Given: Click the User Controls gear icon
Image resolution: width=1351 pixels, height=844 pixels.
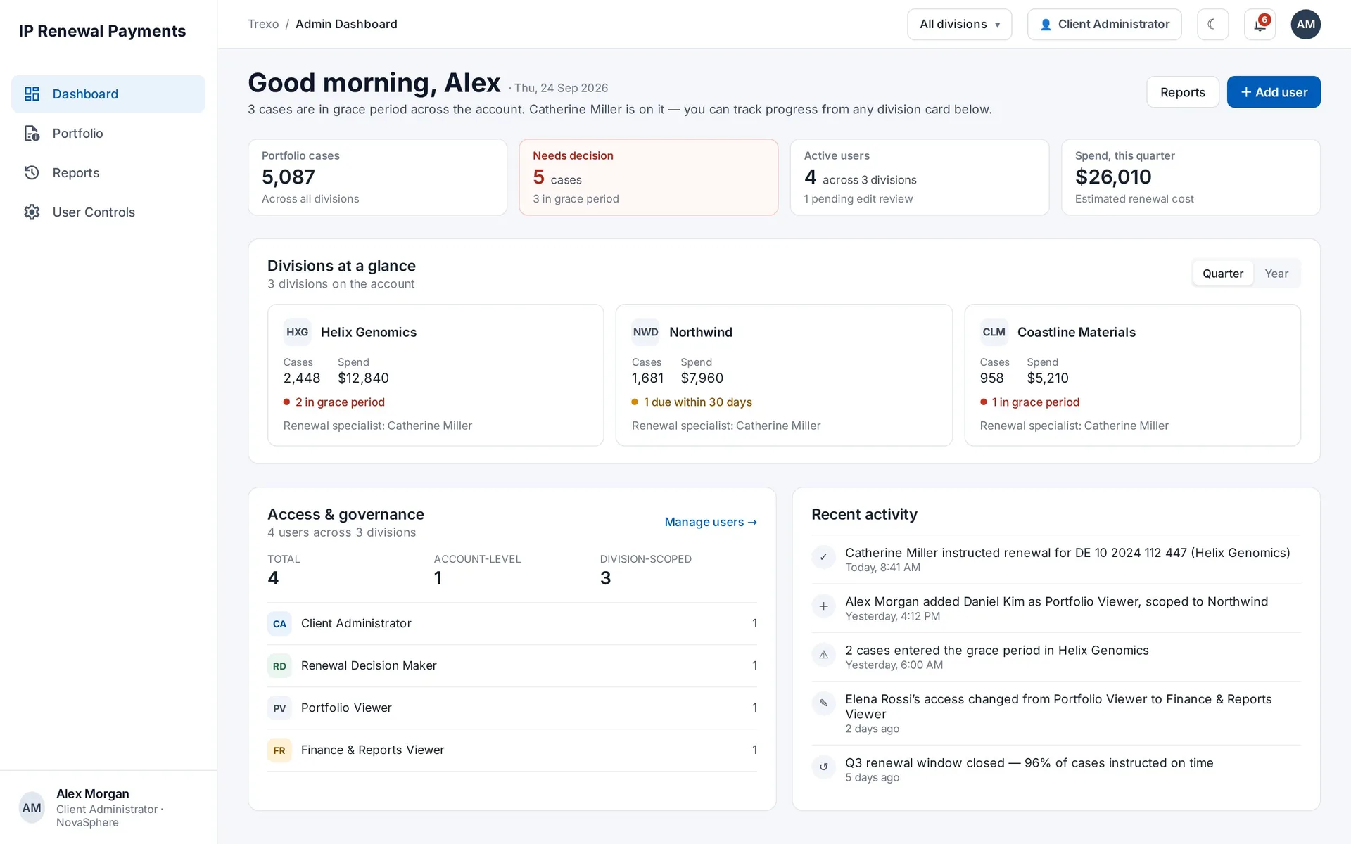Looking at the screenshot, I should [32, 212].
